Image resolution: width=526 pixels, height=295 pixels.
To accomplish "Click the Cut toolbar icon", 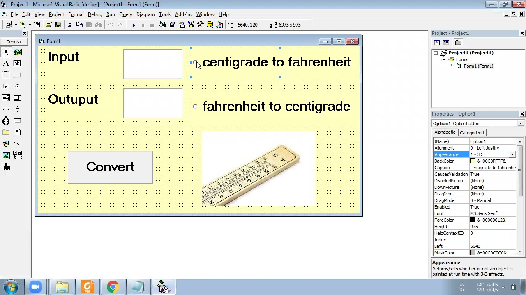I will (70, 25).
